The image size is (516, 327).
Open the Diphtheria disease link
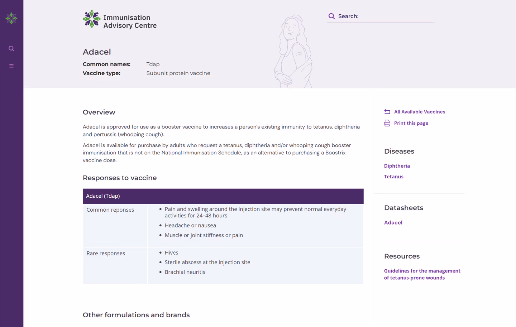[x=397, y=166]
